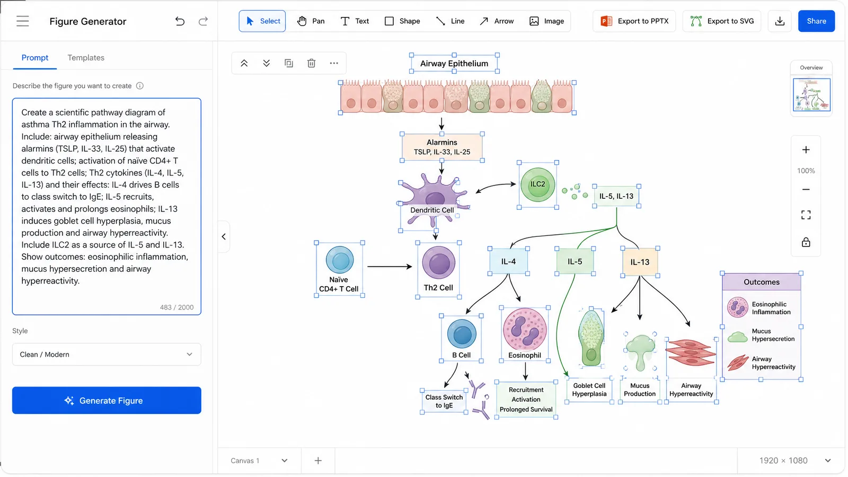Choose the Pan tool
The height and width of the screenshot is (477, 848).
pos(311,21)
